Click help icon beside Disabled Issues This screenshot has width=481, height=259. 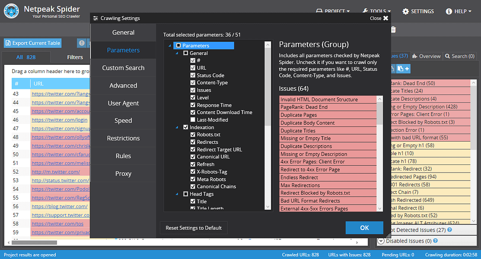435,241
